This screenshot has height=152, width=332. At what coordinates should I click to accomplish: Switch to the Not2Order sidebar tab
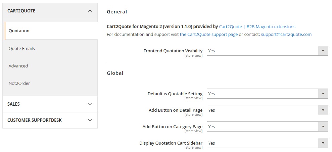(19, 83)
